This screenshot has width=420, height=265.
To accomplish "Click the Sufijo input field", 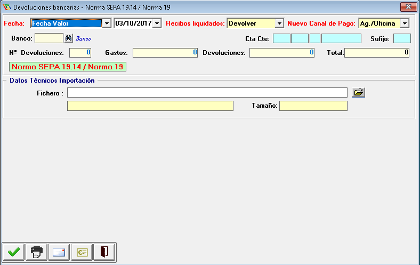I will 402,38.
